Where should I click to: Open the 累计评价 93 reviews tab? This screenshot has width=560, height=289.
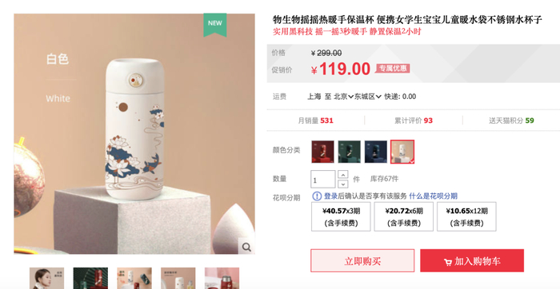click(414, 121)
